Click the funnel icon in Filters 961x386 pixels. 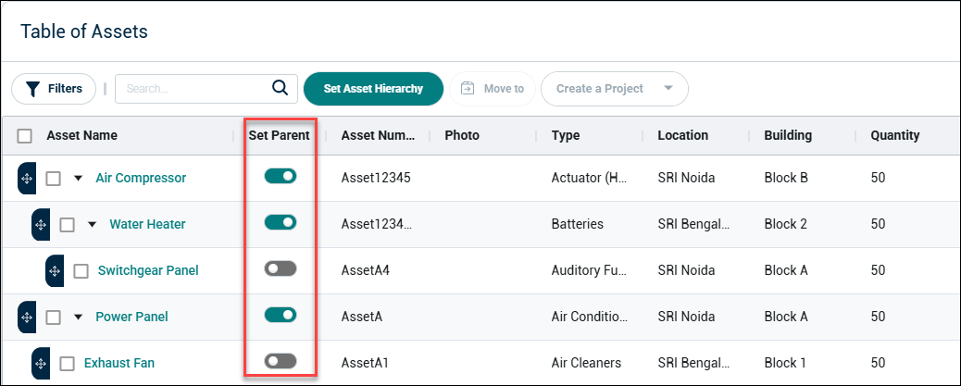tap(32, 89)
